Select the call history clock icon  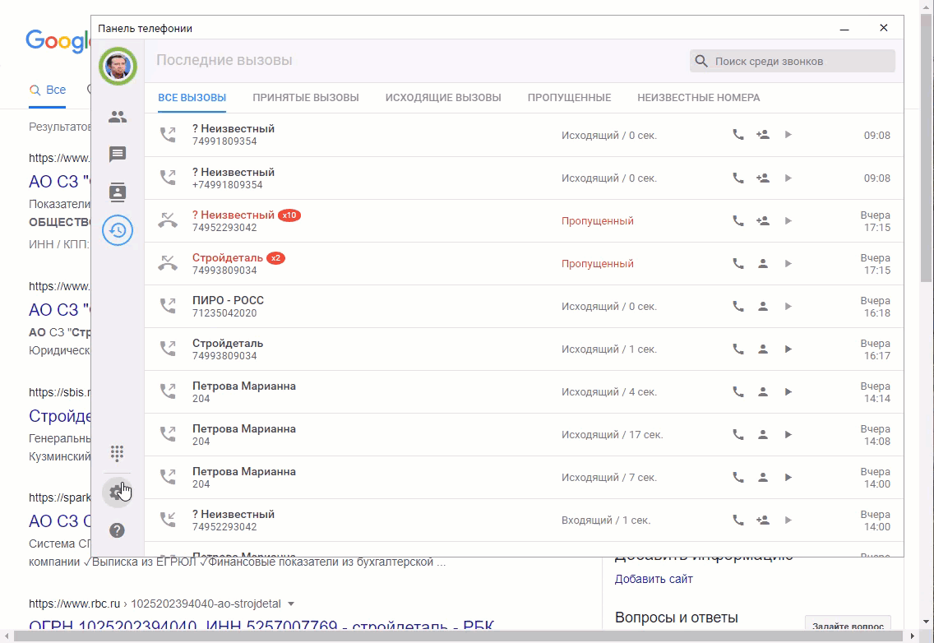118,231
